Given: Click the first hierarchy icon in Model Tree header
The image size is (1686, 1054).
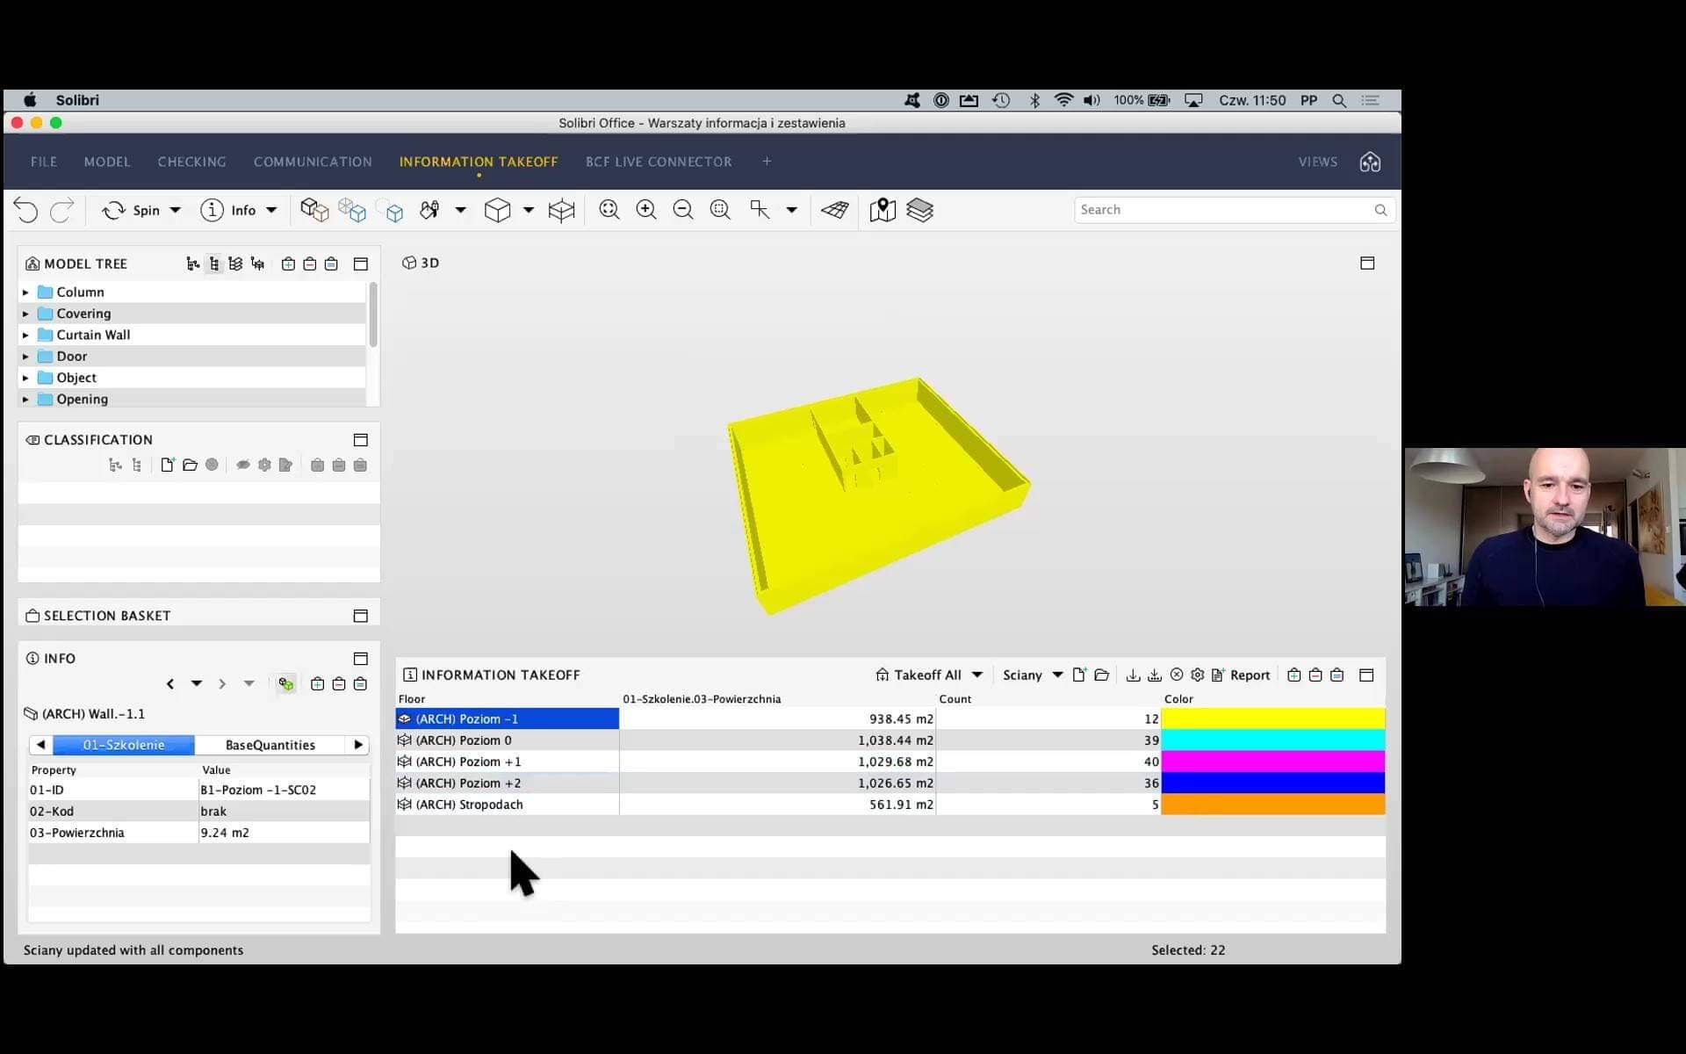Looking at the screenshot, I should coord(193,263).
